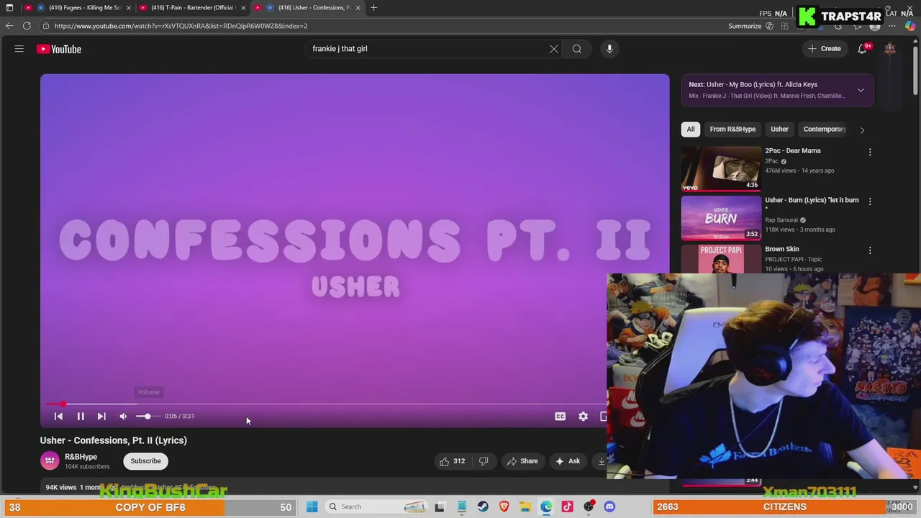Refresh the page
The width and height of the screenshot is (921, 518).
(27, 26)
